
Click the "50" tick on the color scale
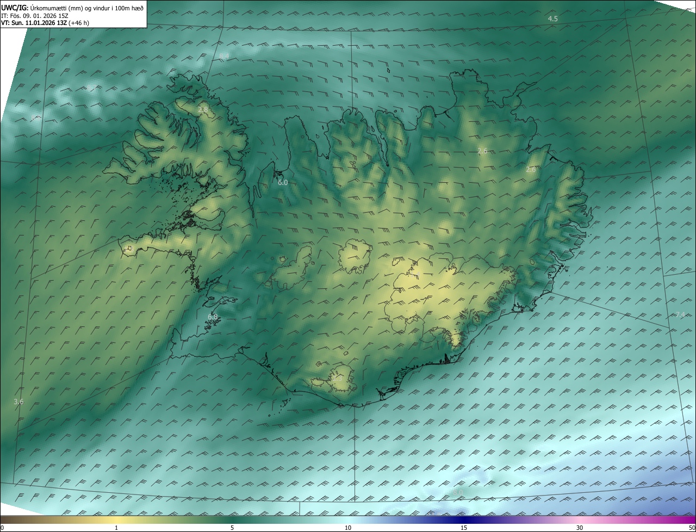click(x=692, y=528)
